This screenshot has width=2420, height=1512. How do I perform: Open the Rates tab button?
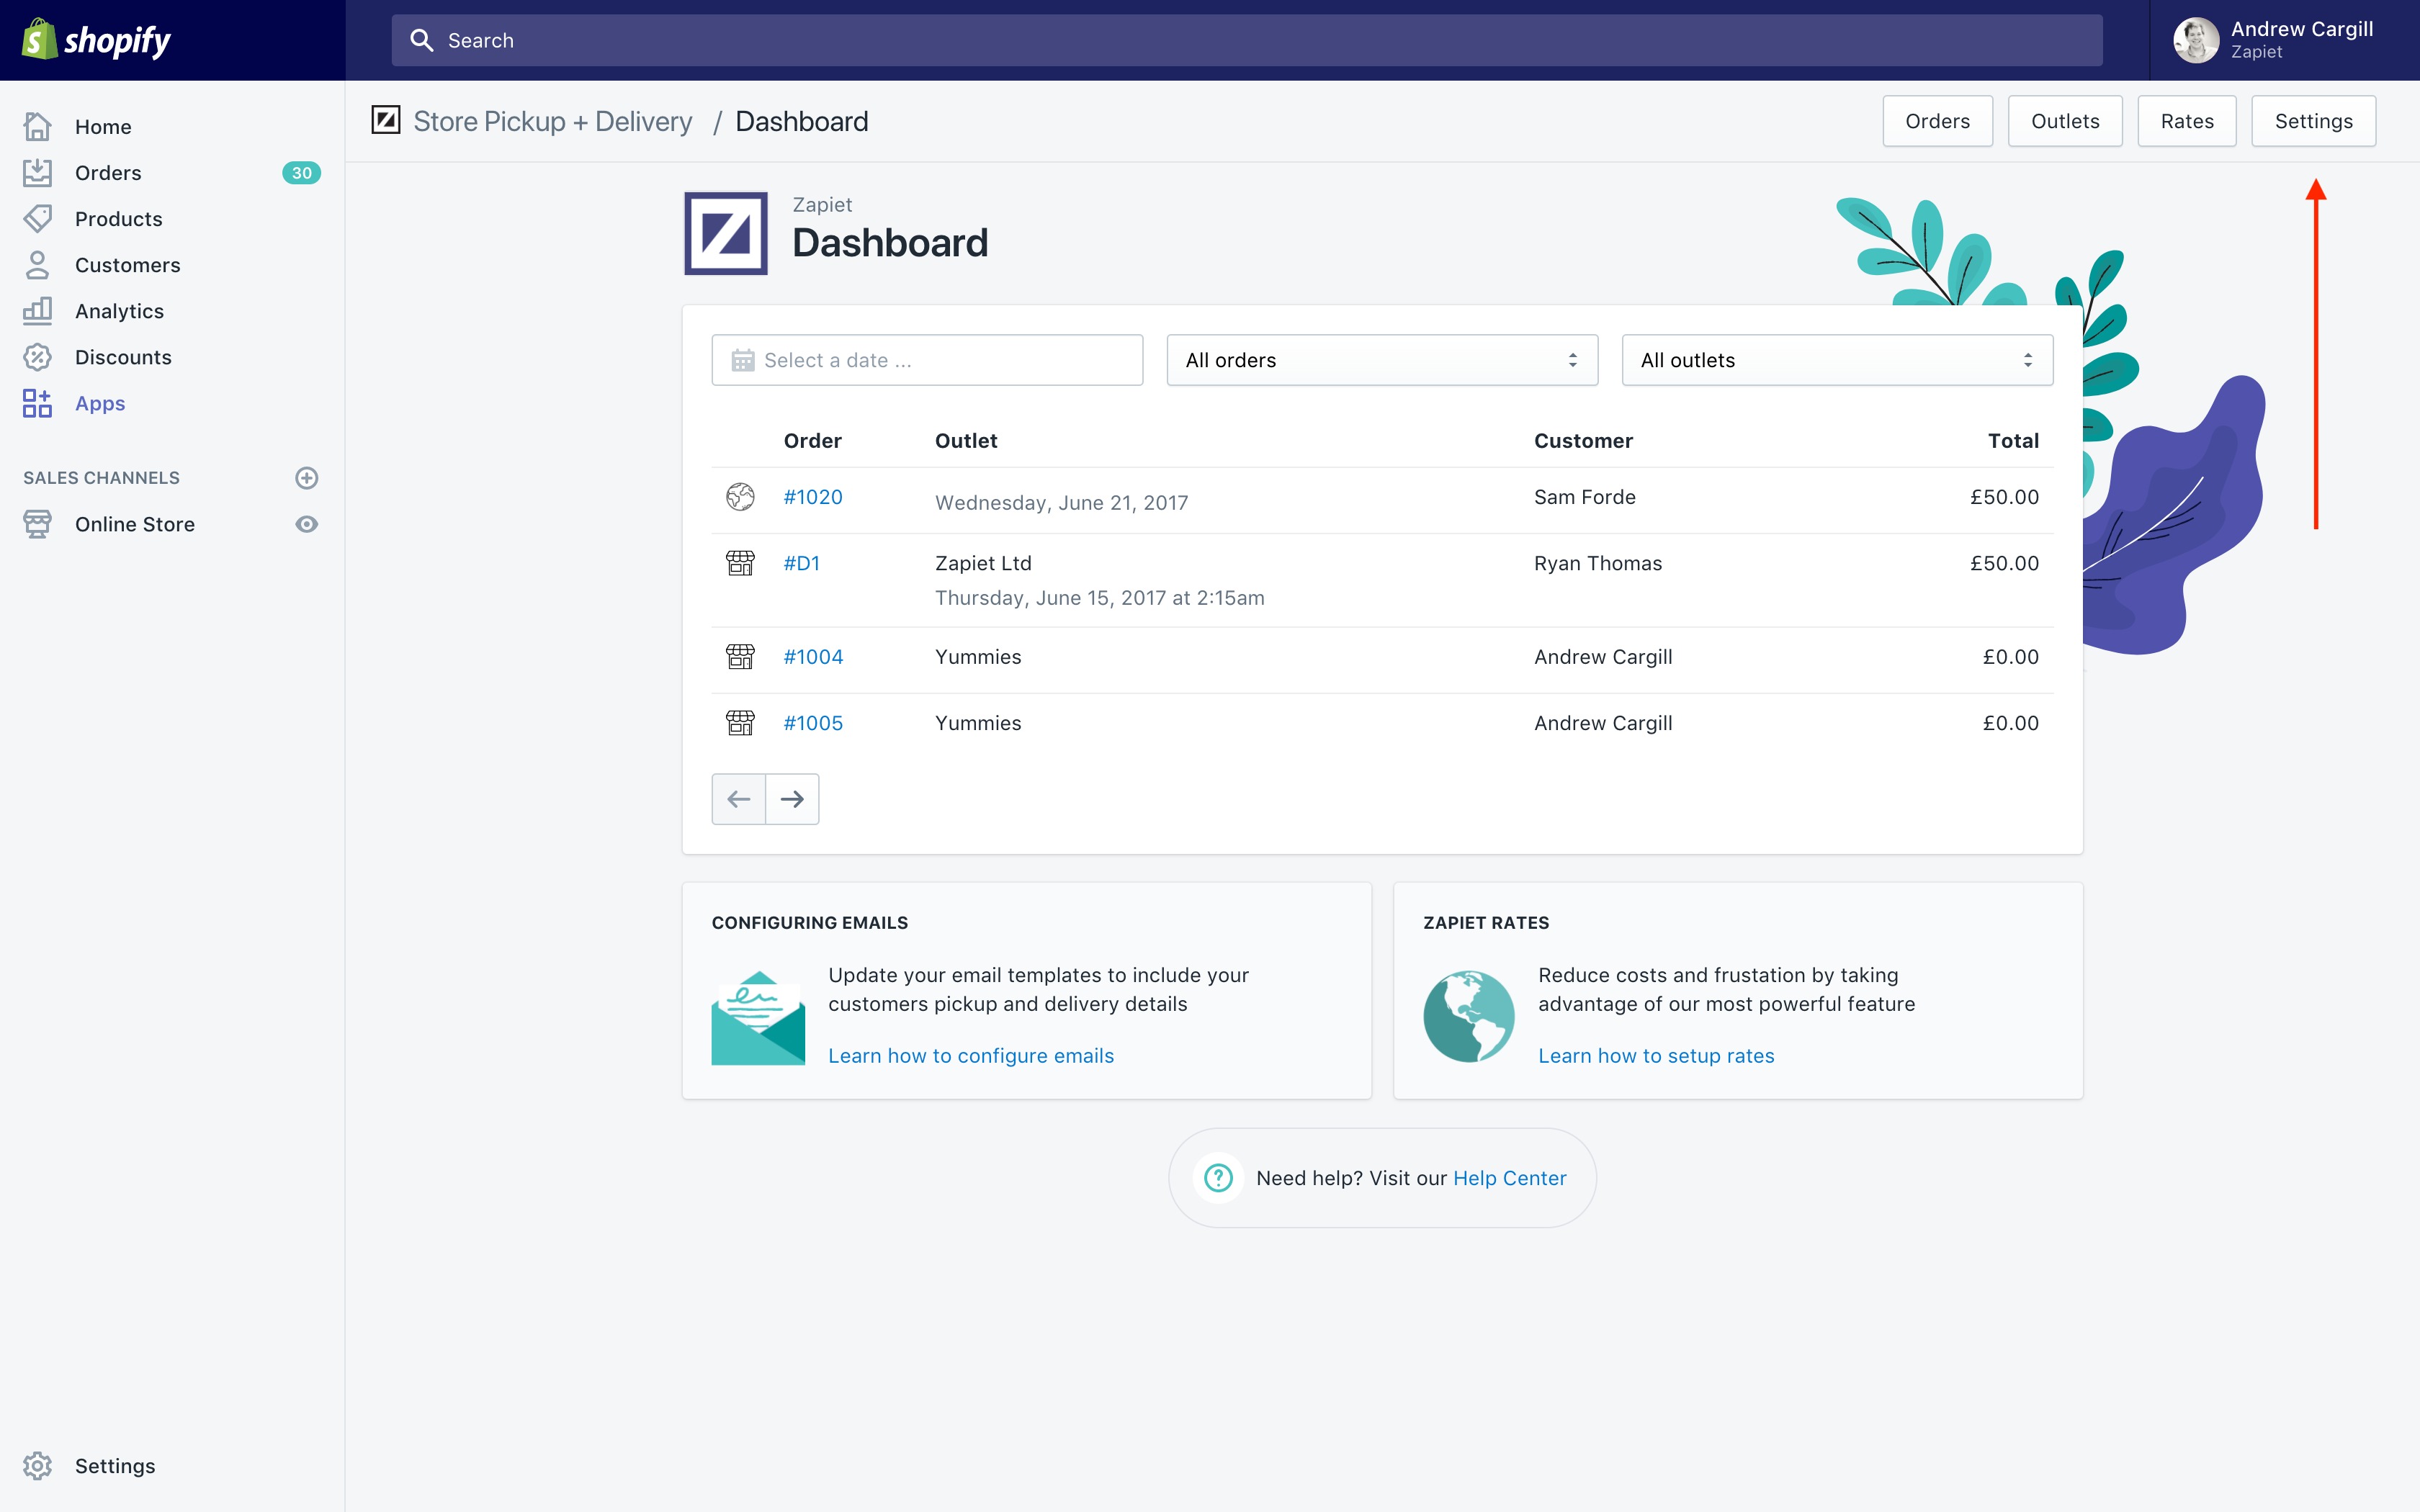point(2186,121)
